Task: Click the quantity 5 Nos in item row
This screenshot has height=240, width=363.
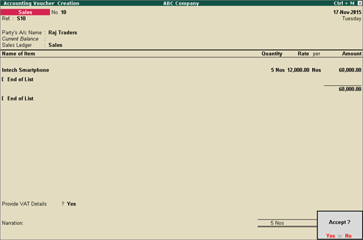Action: [278, 70]
